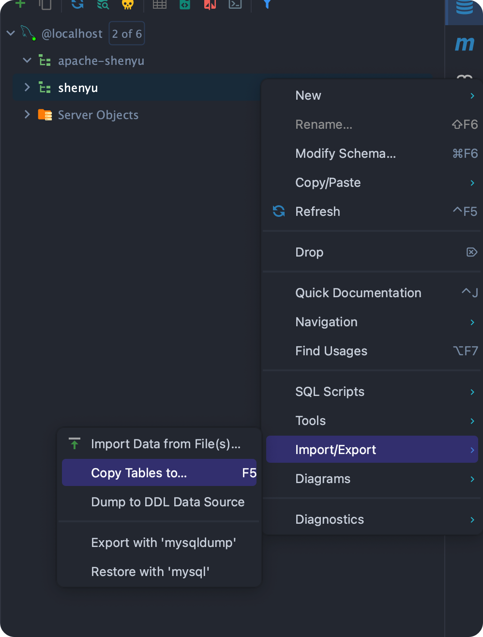Click Import Data from File(s)...
The width and height of the screenshot is (483, 637).
(166, 444)
